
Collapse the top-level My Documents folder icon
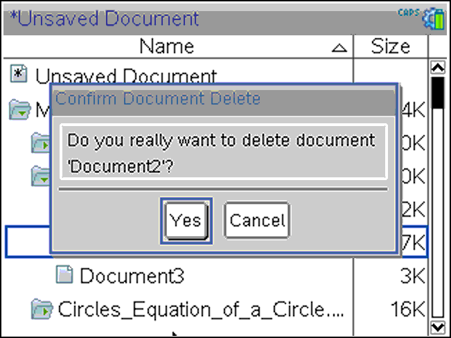tap(19, 109)
